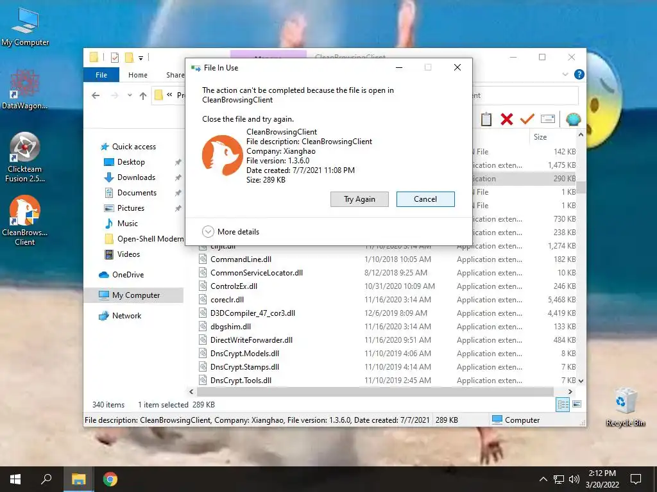Click Try Again in File In Use dialog
The height and width of the screenshot is (492, 657).
359,199
